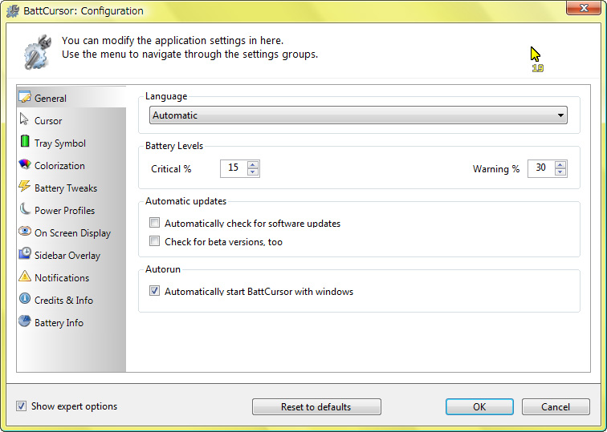
Task: Click the BattCursor title bar app icon
Action: (x=13, y=10)
